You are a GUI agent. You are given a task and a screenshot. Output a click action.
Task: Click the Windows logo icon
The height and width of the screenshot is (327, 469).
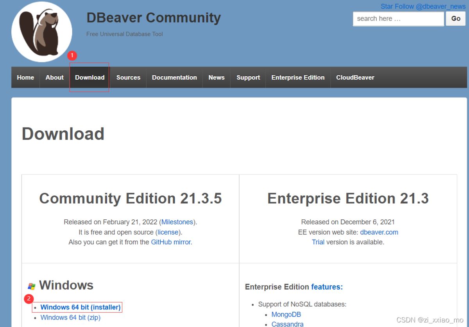(x=32, y=286)
